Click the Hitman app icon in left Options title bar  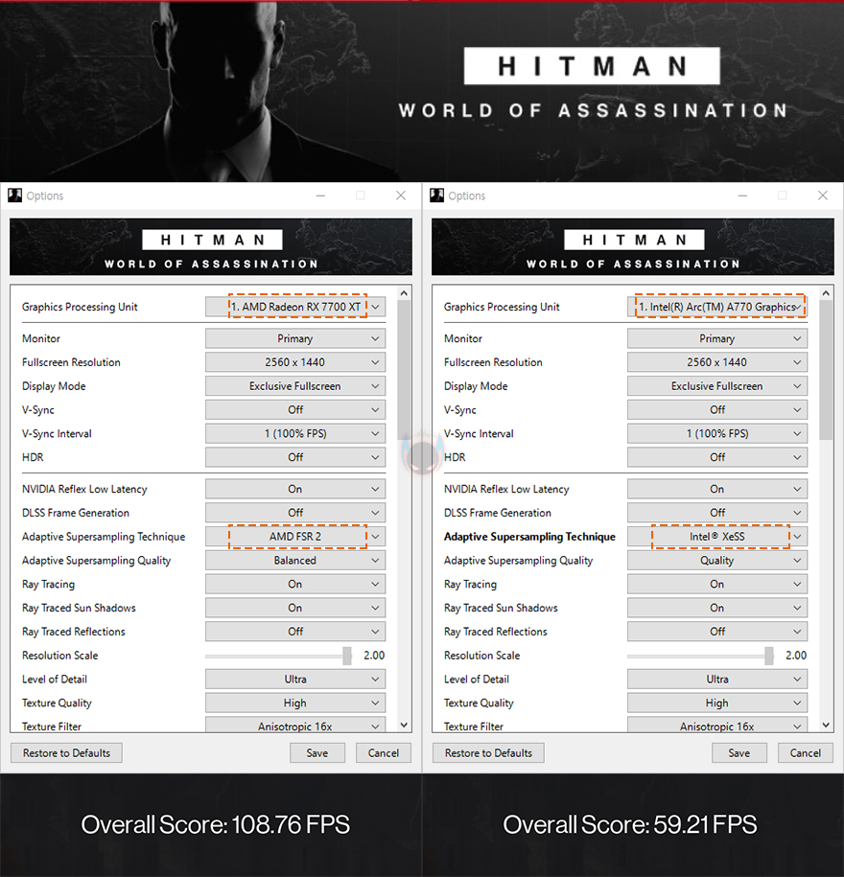tap(15, 196)
